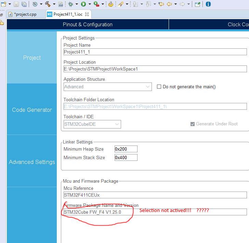Open the Toolchain / IDE dropdown

(92, 124)
